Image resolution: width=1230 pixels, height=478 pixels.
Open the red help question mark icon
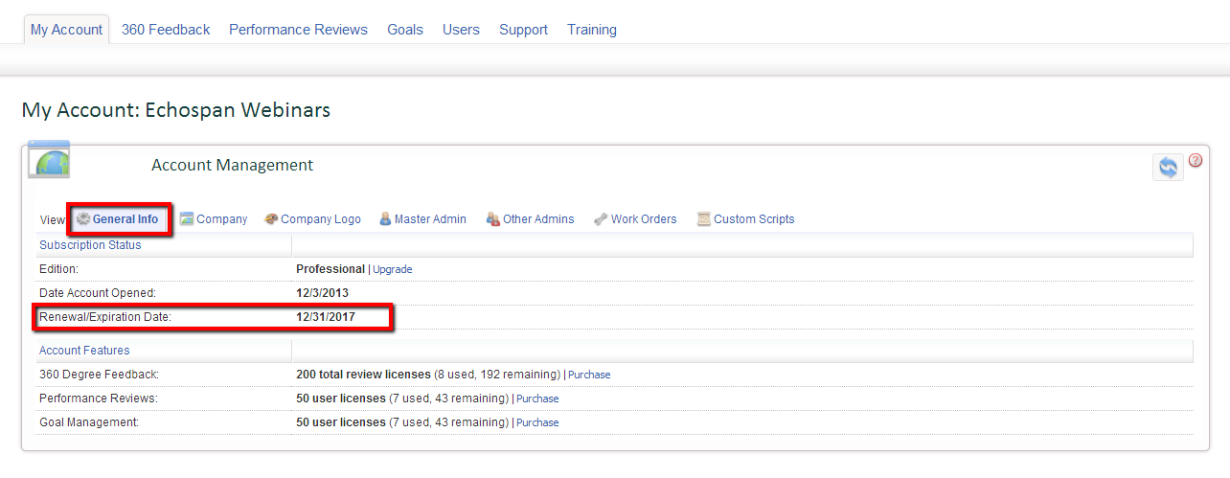pyautogui.click(x=1196, y=160)
